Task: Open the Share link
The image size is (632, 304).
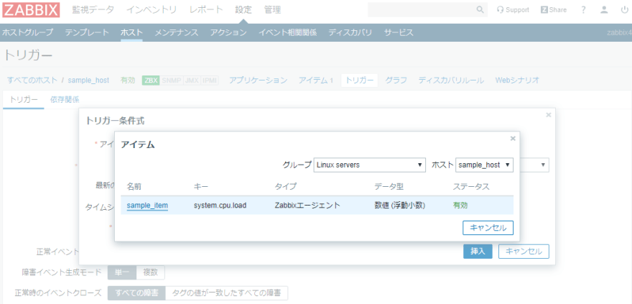Action: point(554,9)
